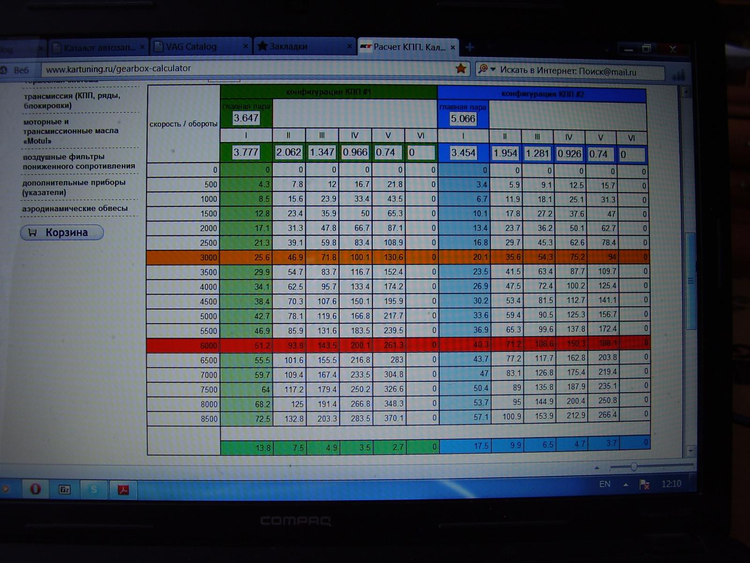Screen dimensions: 750x563
Task: Click конфигурация КПП #1 header
Action: click(328, 92)
